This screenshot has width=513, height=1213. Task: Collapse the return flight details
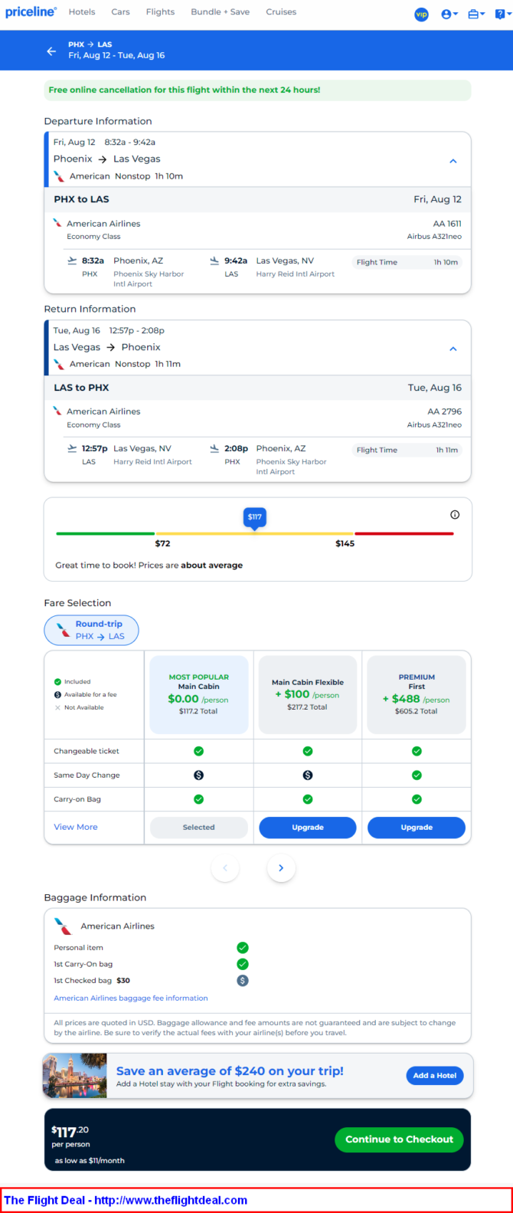453,349
